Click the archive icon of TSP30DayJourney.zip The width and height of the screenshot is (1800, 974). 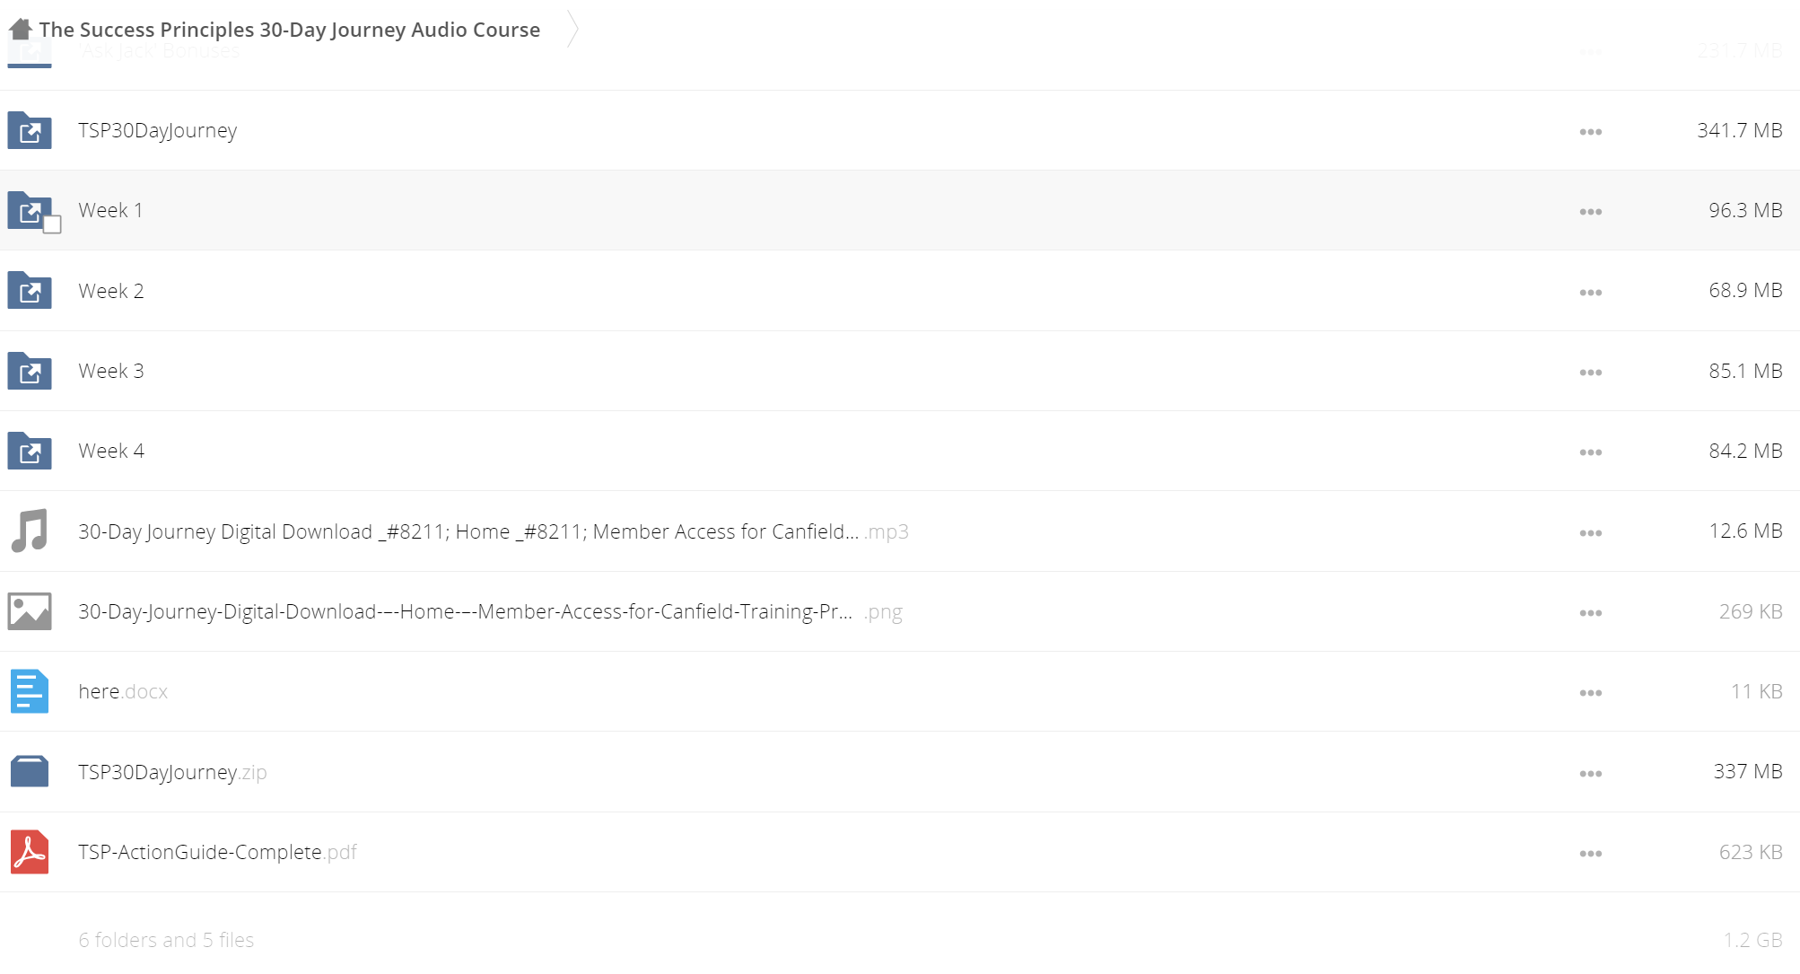tap(30, 771)
